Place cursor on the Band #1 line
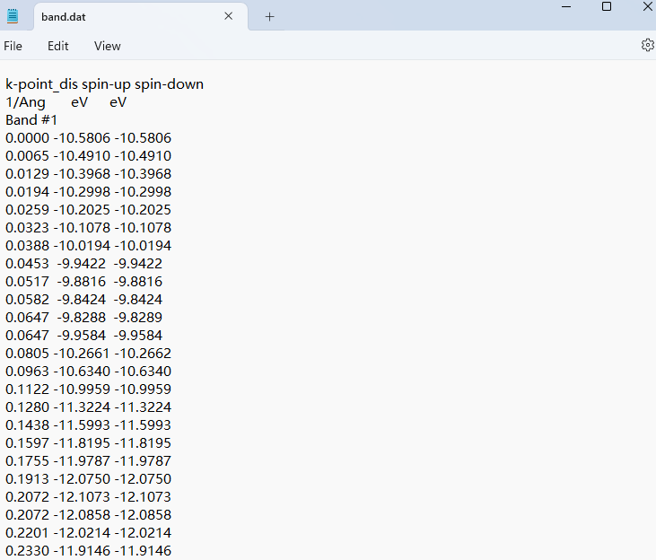The width and height of the screenshot is (656, 560). pos(31,120)
